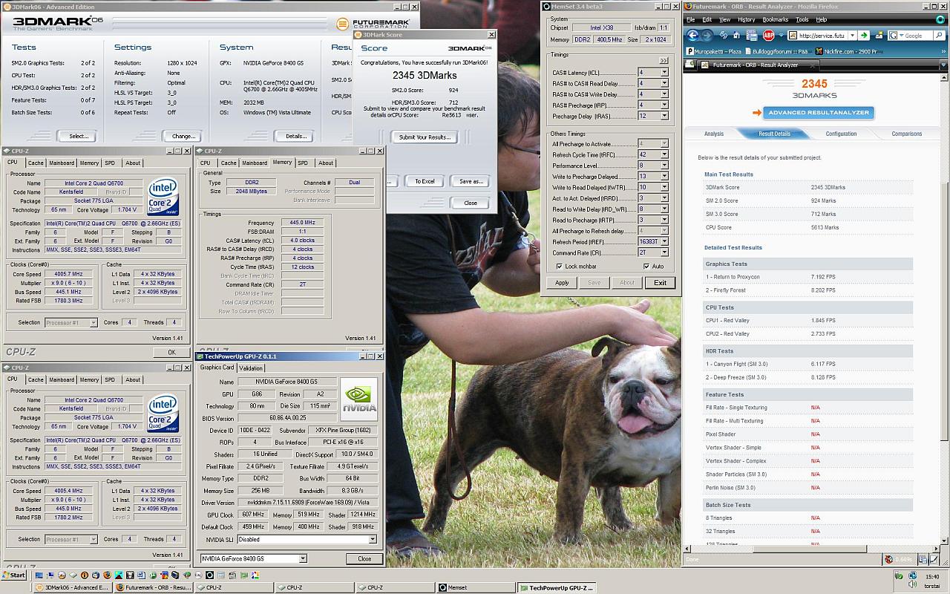Image resolution: width=950 pixels, height=594 pixels.
Task: Toggle Auto checkbox in MemSet
Action: [x=647, y=266]
